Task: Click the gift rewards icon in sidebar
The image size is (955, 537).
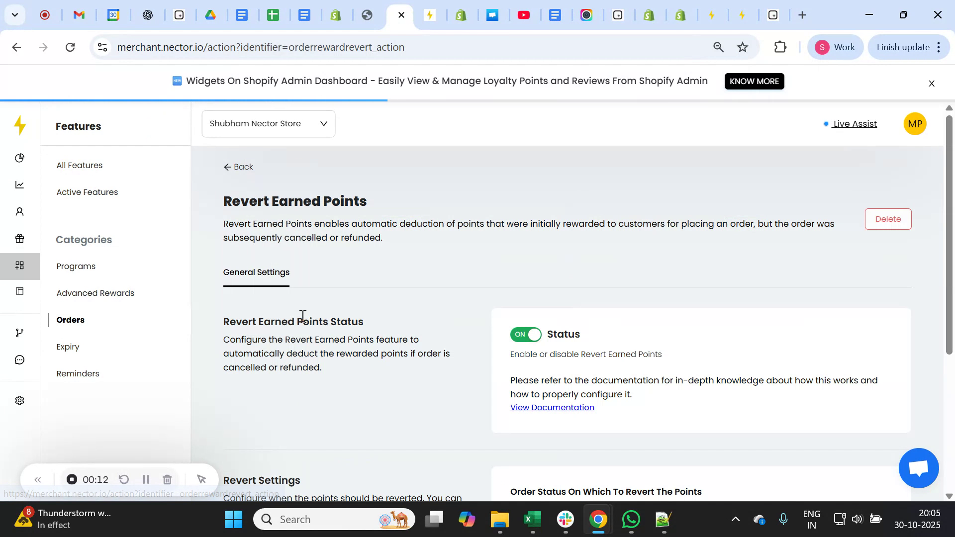Action: 19,238
